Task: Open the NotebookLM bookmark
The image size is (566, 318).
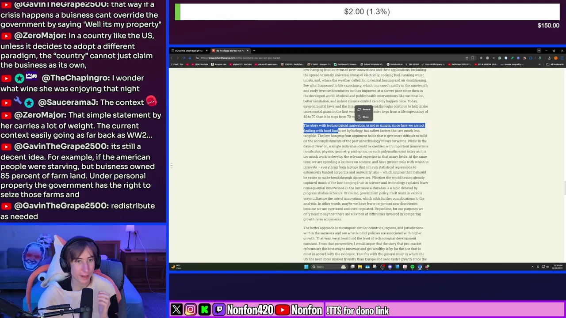Action: 395,64
